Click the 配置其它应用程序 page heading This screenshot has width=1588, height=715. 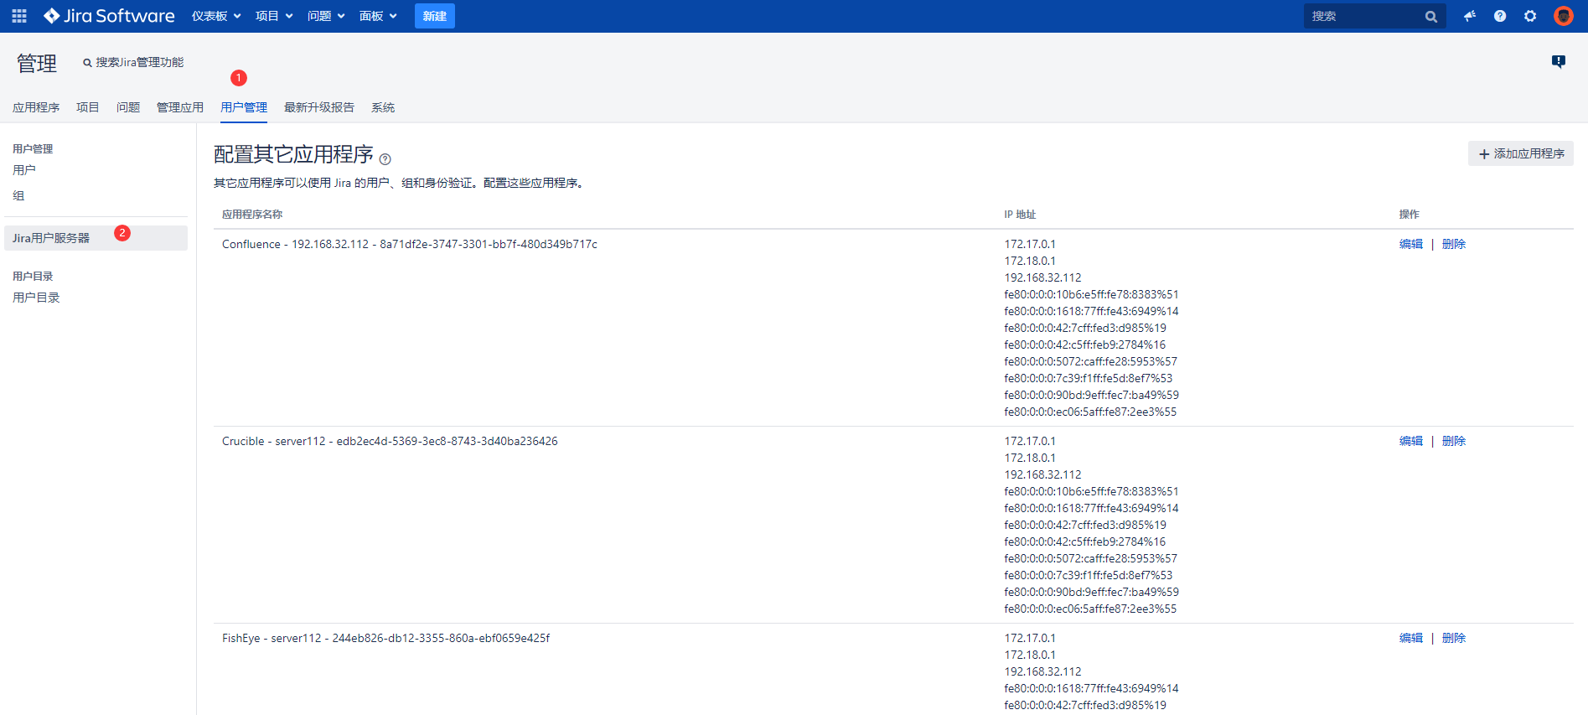pos(293,154)
